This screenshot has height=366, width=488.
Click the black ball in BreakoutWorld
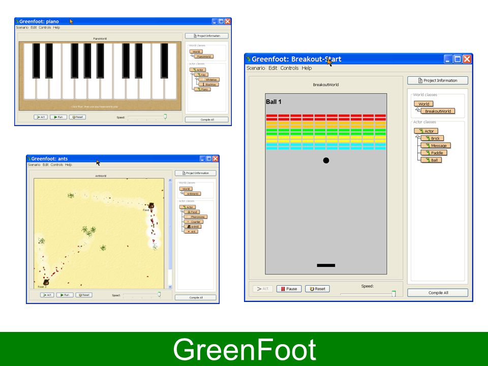click(x=326, y=160)
